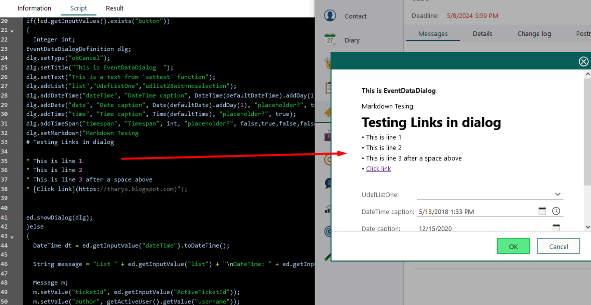Image resolution: width=591 pixels, height=305 pixels.
Task: Dismiss dialog with Cancel button
Action: pyautogui.click(x=558, y=246)
